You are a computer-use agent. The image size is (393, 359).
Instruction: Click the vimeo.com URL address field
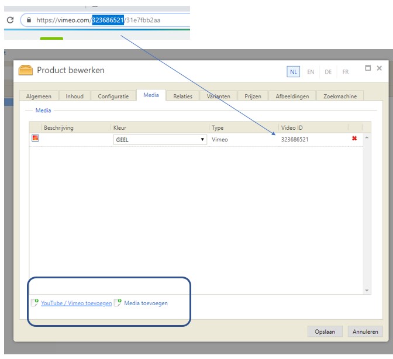(x=105, y=20)
